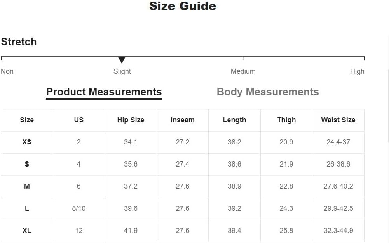This screenshot has width=389, height=243.
Task: Click the Size column header
Action: (x=27, y=120)
